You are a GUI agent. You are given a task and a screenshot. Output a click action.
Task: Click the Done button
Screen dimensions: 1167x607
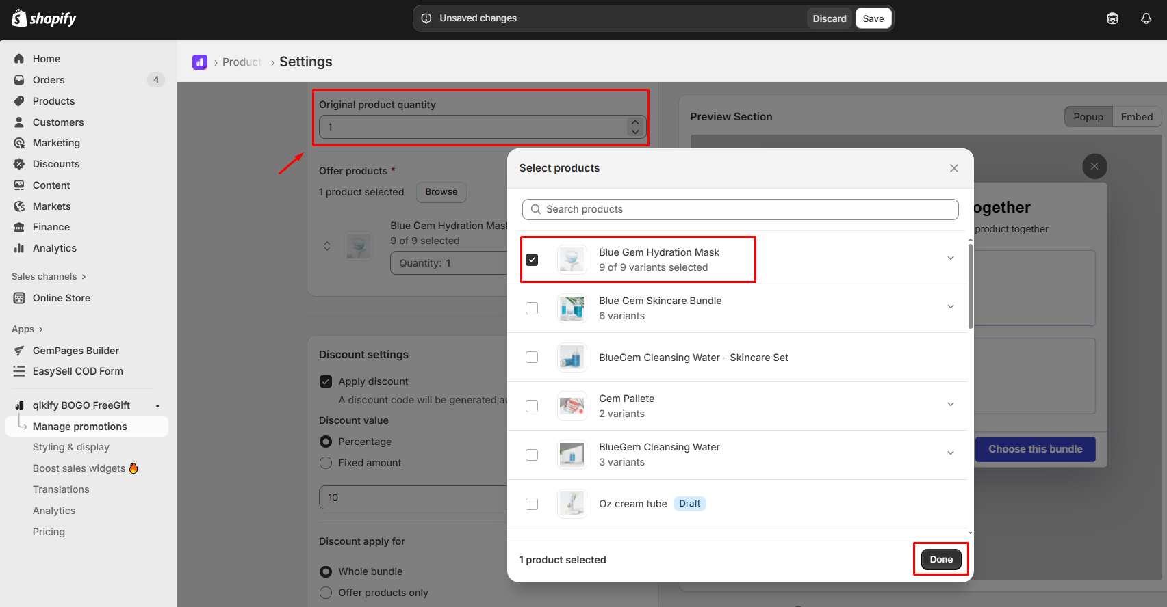[x=940, y=559]
